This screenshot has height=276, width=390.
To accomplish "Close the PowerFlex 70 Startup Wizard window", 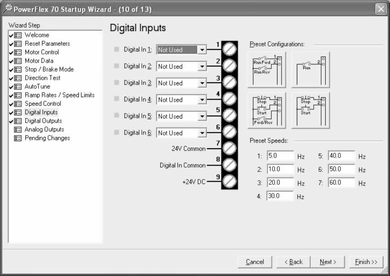I will (381, 9).
